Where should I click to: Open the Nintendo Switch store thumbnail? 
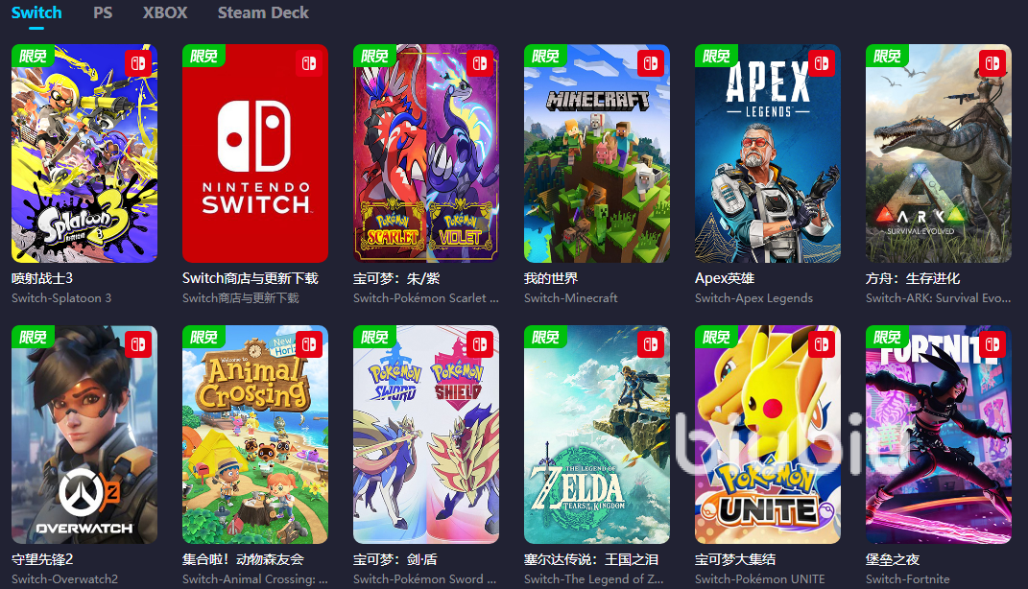(255, 153)
